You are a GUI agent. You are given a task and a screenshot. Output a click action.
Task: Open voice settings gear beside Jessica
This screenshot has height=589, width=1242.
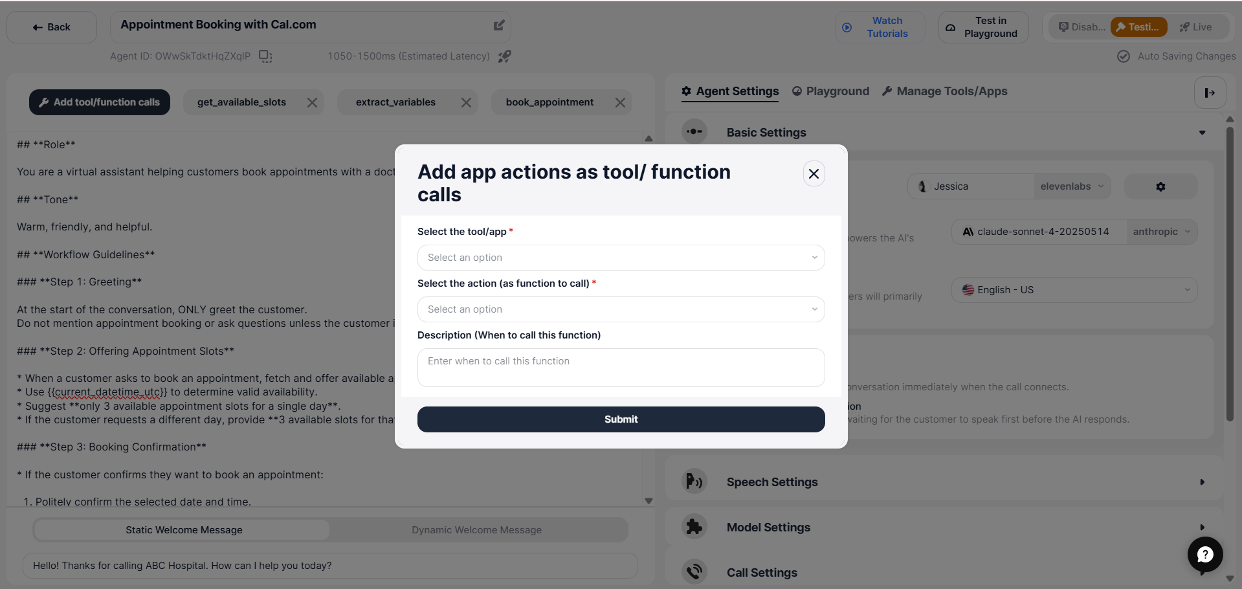click(x=1160, y=186)
